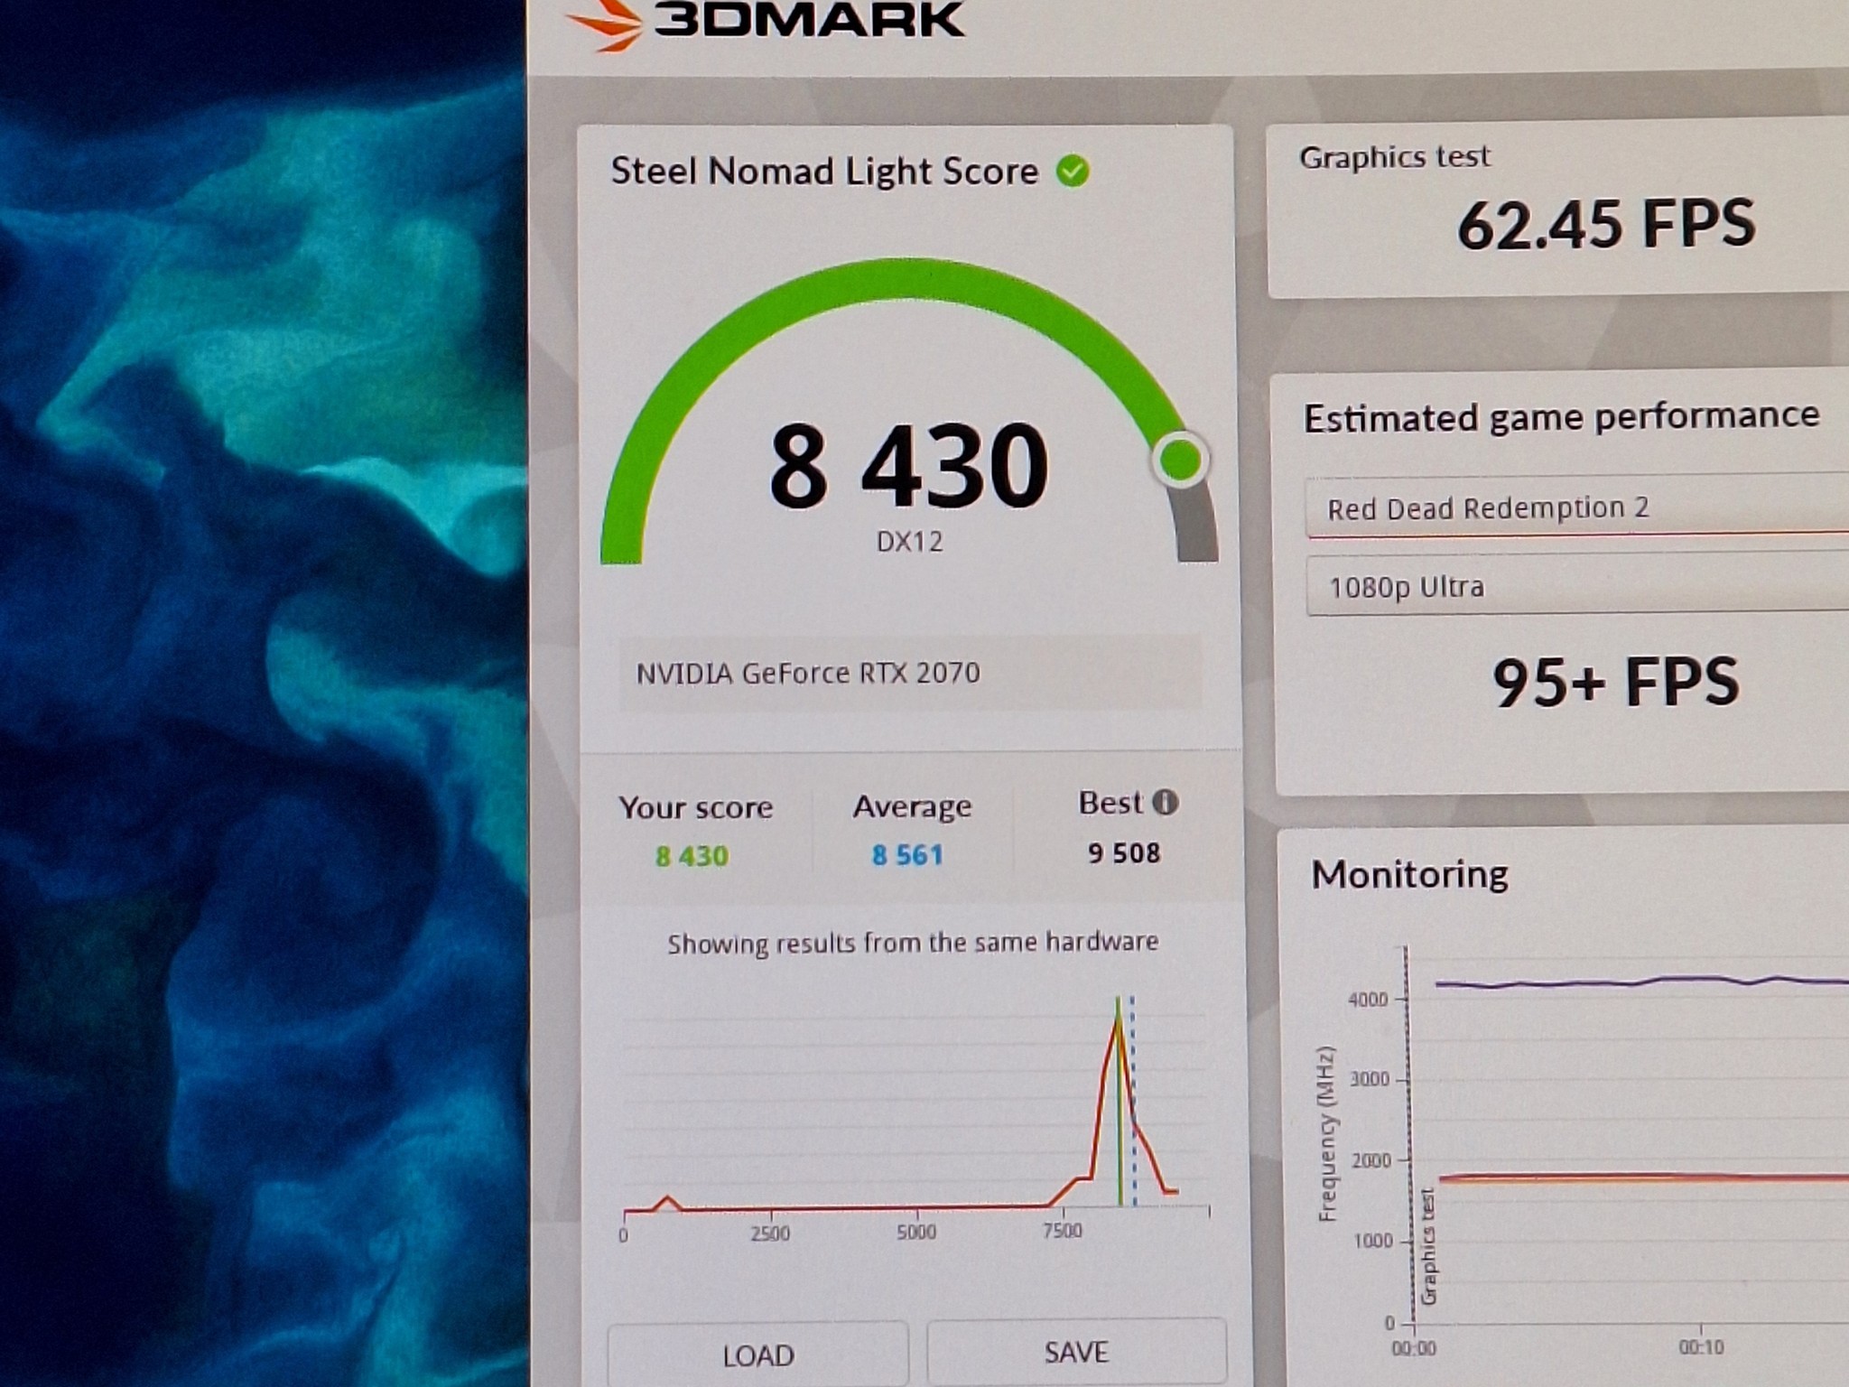Click the 3DMark flame logo icon
Image resolution: width=1849 pixels, height=1387 pixels.
pyautogui.click(x=603, y=23)
